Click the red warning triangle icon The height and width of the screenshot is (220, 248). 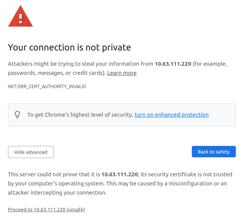[x=21, y=16]
